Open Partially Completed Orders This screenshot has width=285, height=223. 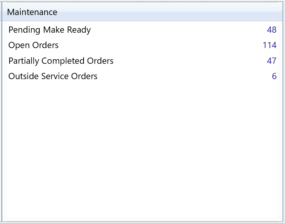[x=61, y=61]
